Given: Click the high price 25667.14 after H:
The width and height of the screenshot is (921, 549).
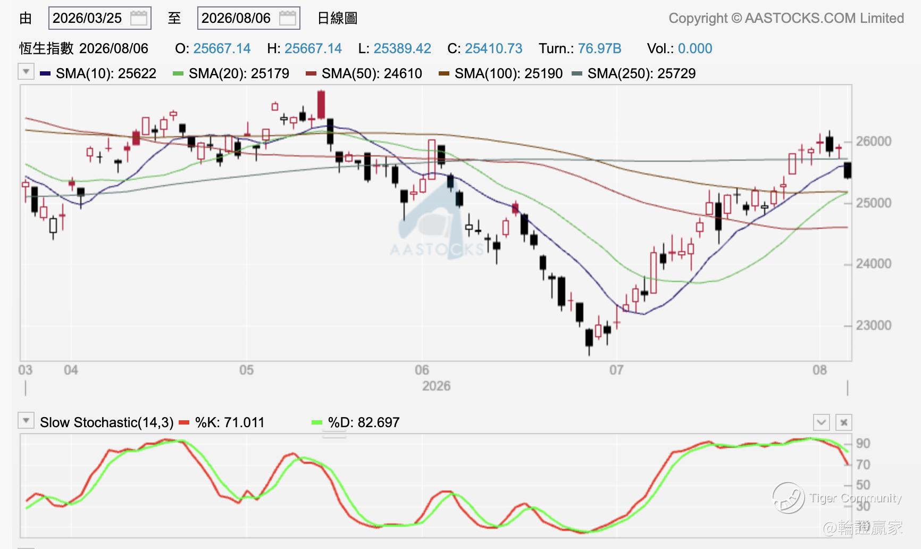Looking at the screenshot, I should click(x=313, y=48).
